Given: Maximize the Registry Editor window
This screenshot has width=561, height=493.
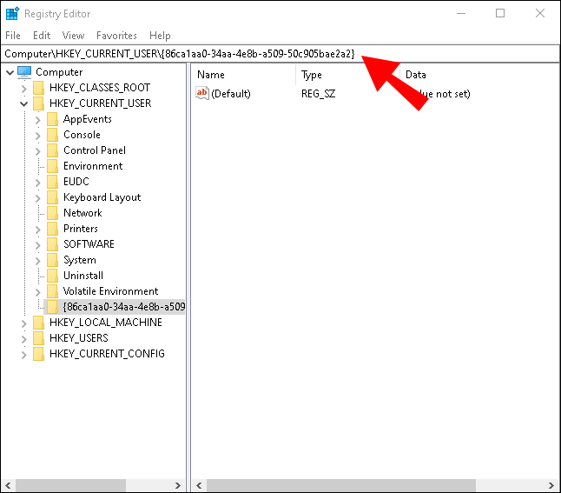Looking at the screenshot, I should [500, 13].
